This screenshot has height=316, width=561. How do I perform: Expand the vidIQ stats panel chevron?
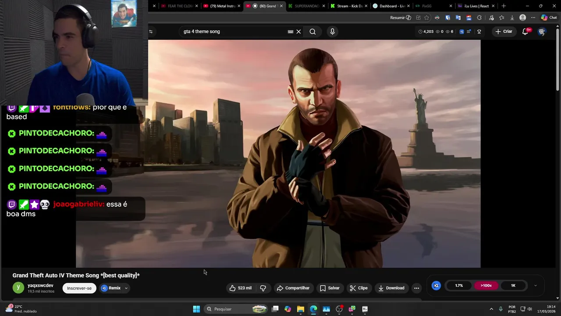(x=535, y=286)
